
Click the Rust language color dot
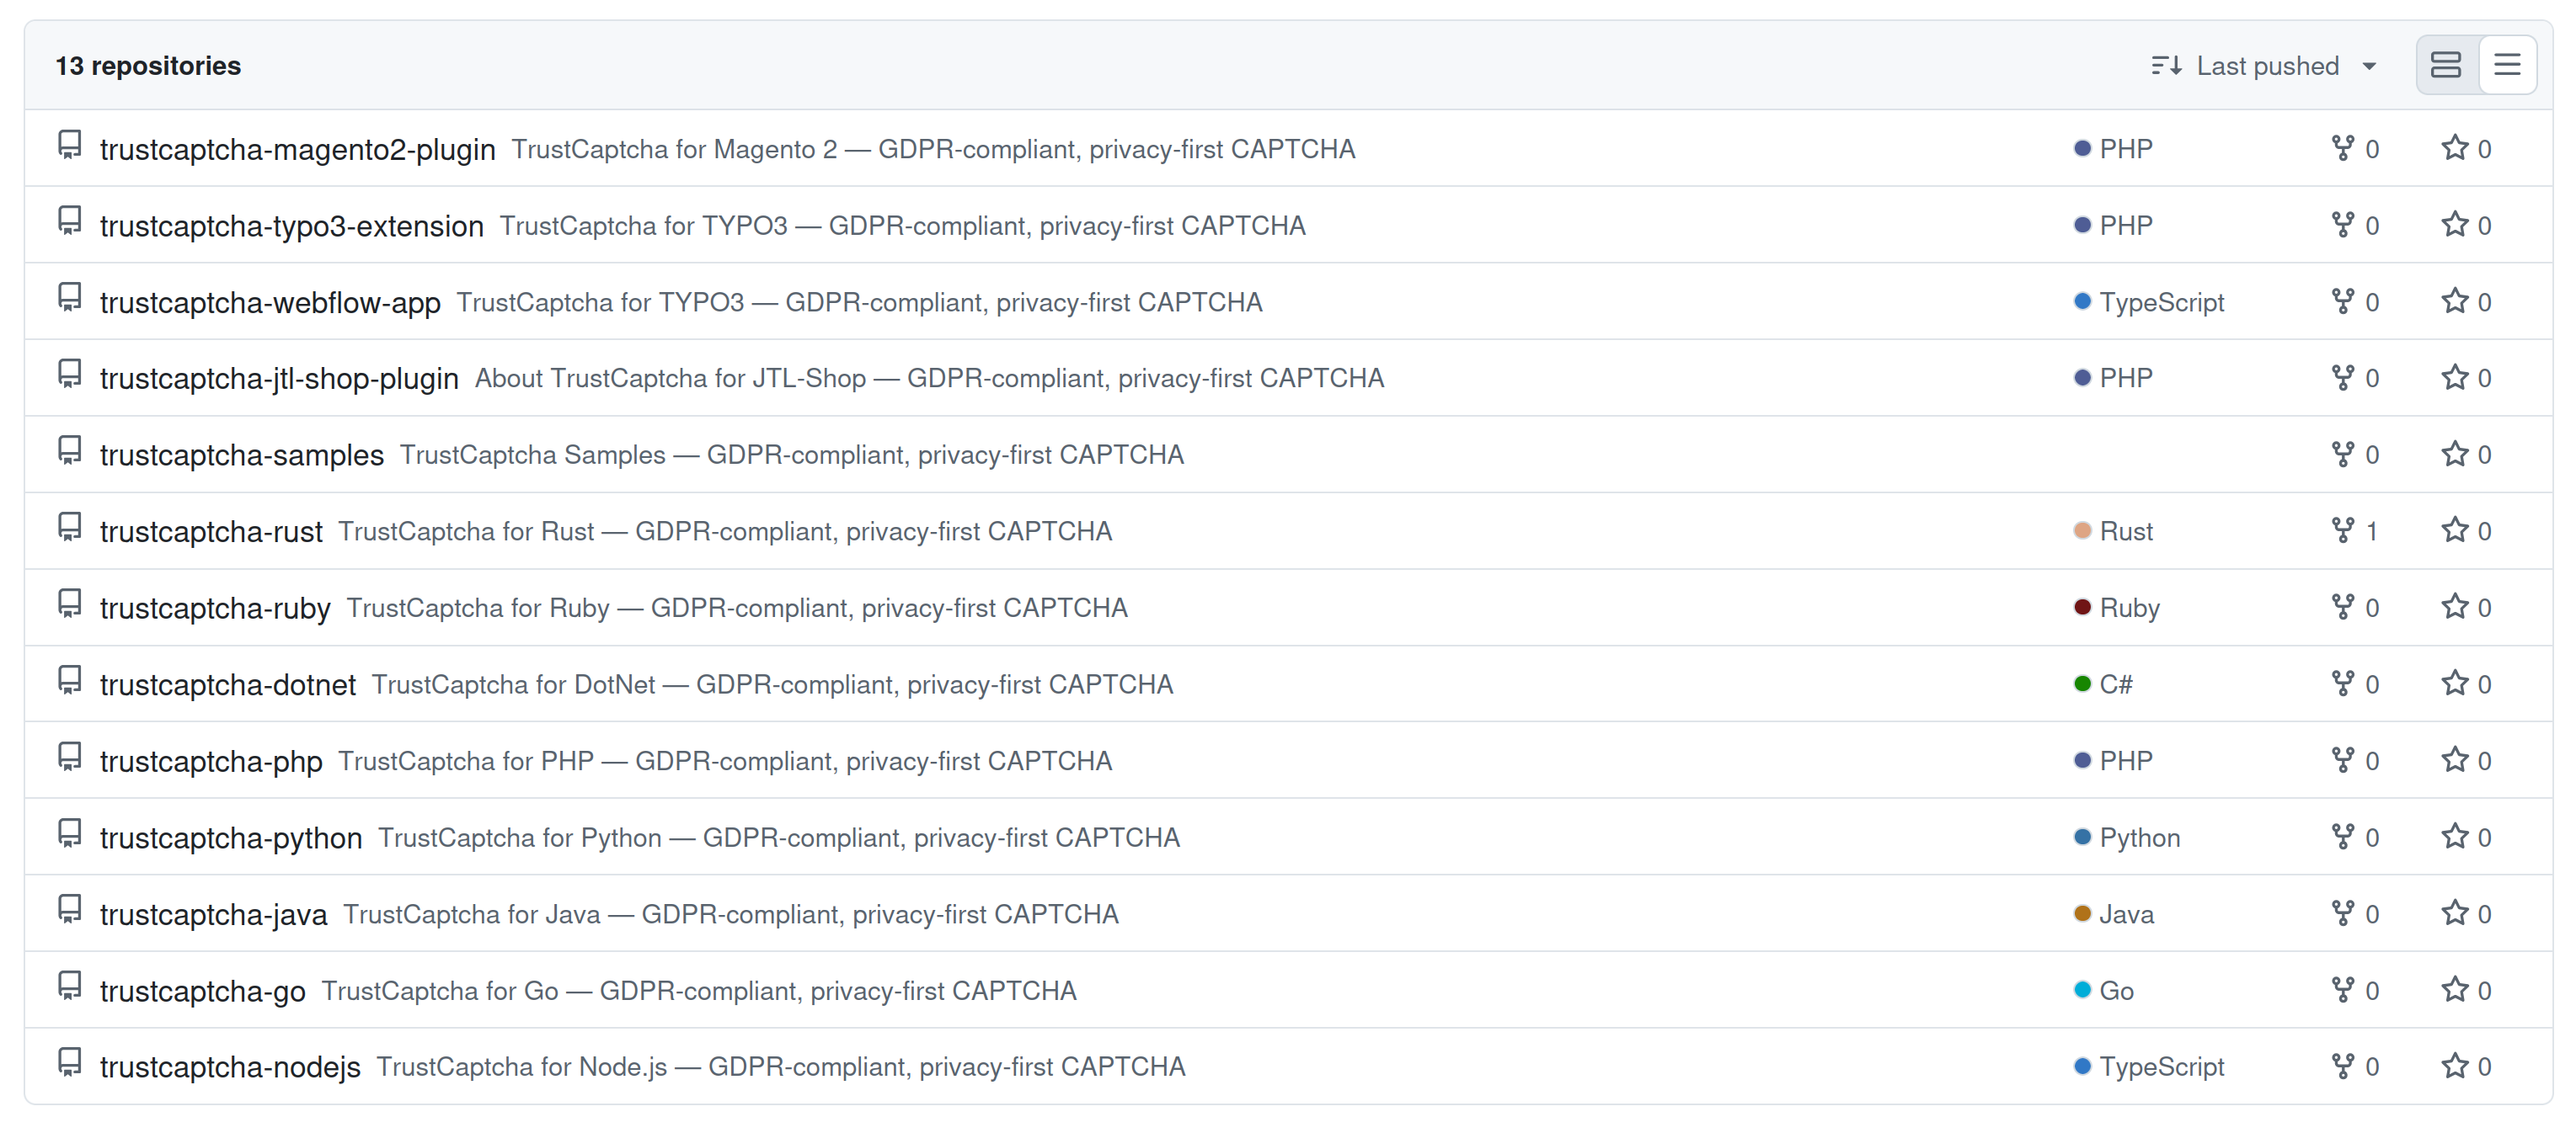coord(2082,530)
